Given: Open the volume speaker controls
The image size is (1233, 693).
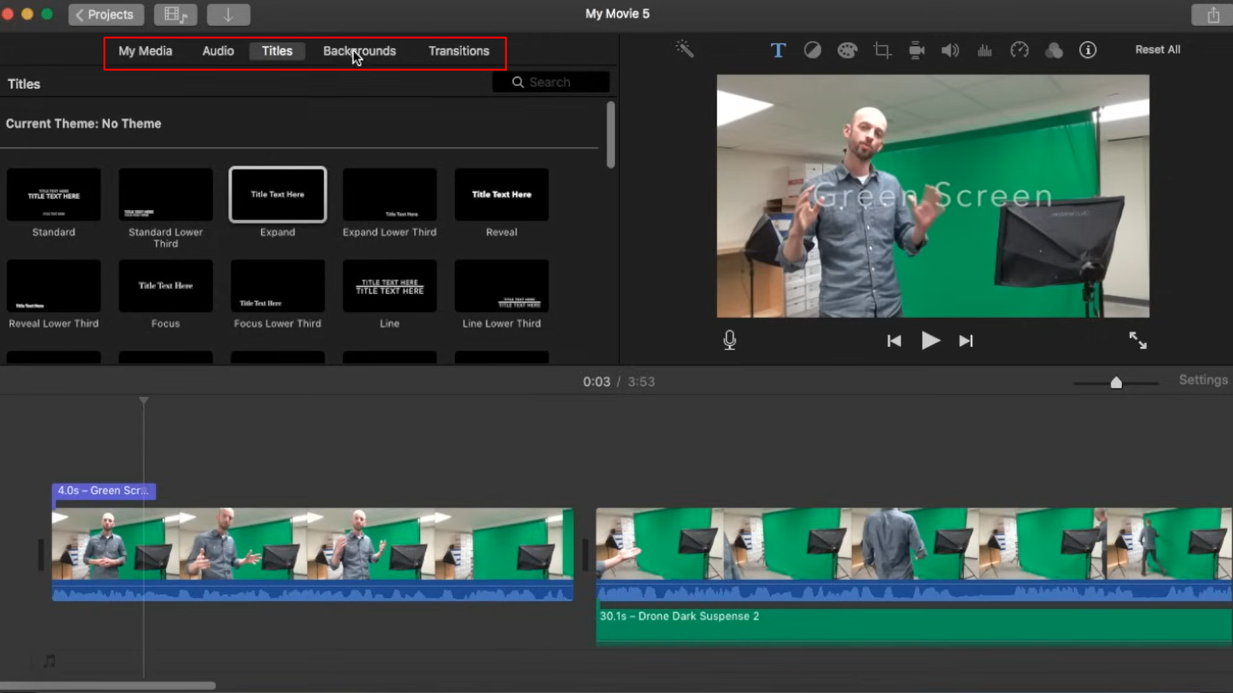Looking at the screenshot, I should click(950, 50).
